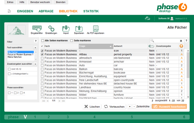This screenshot has height=123, width=194.
Task: Switch to STATISTIK tab
Action: coord(91,11)
